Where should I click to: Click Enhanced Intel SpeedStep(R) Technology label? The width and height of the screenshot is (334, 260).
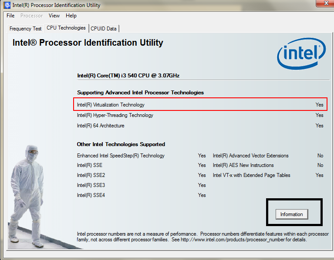(x=121, y=156)
